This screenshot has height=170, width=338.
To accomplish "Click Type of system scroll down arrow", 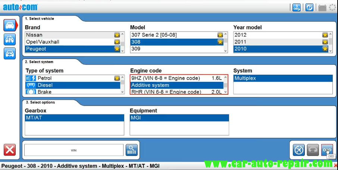I will (122, 92).
